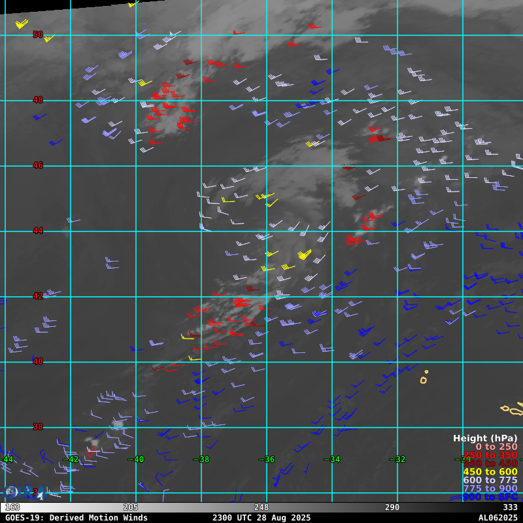523x523 pixels.
Task: Click the red wind flag just right of longitude -38 at latitude 50
Action: pyautogui.click(x=239, y=32)
